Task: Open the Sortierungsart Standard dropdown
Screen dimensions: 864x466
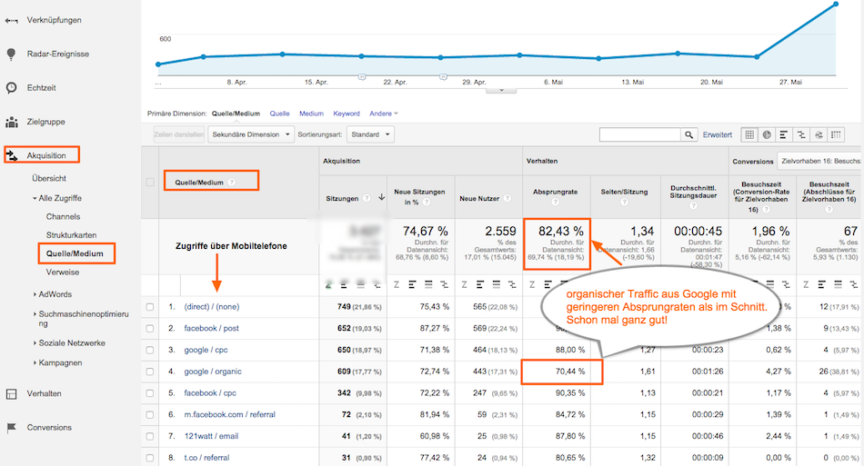Action: pyautogui.click(x=374, y=134)
